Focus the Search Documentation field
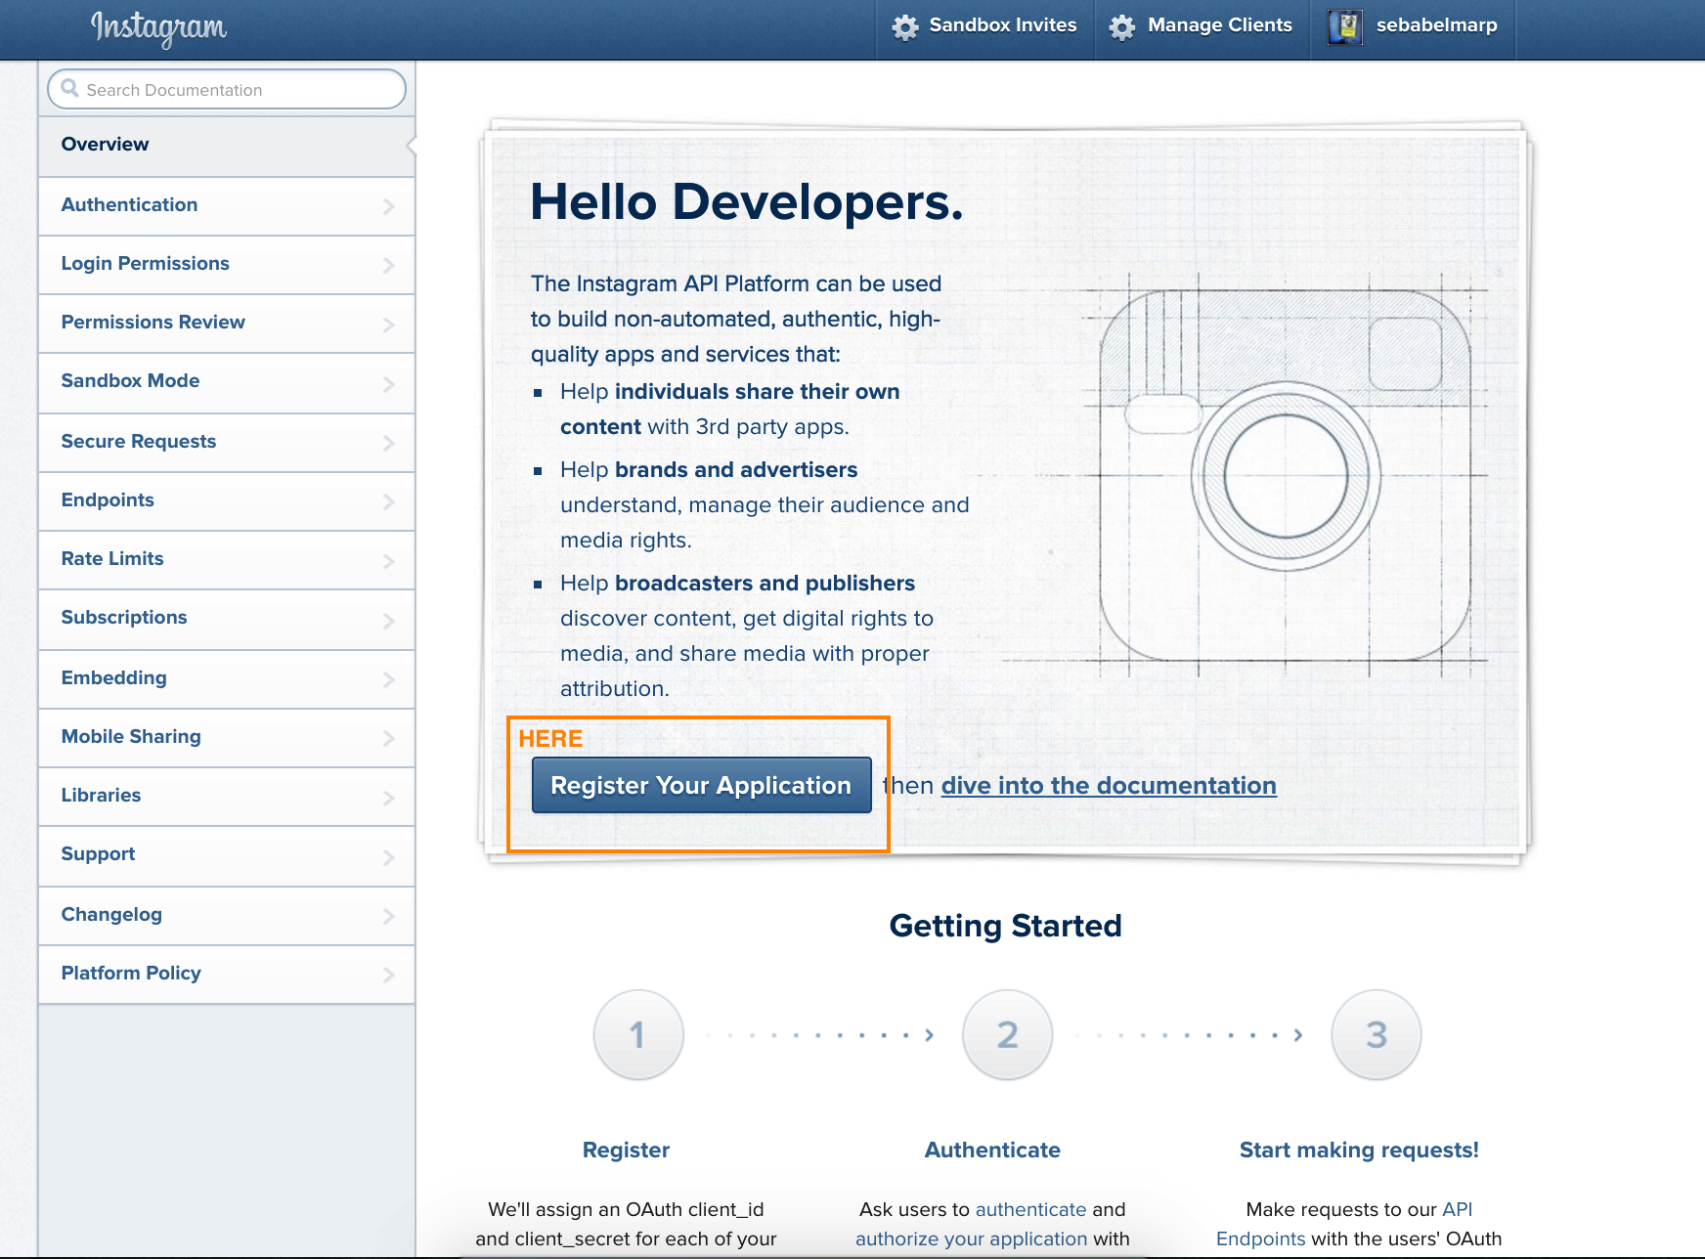1705x1259 pixels. (x=227, y=89)
